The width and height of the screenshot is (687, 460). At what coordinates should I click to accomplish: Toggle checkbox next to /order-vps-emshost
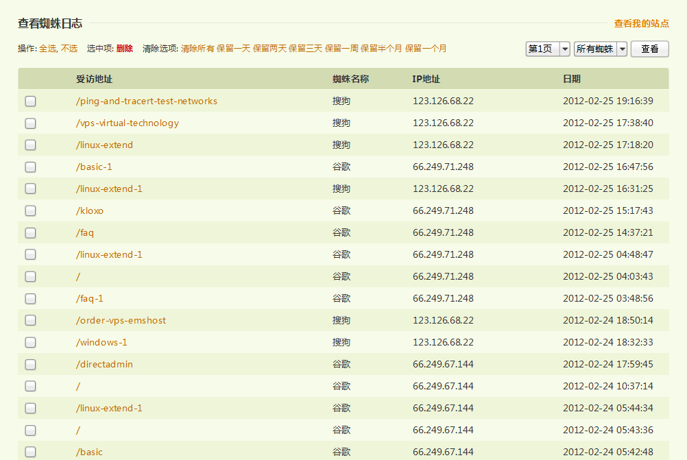[30, 321]
